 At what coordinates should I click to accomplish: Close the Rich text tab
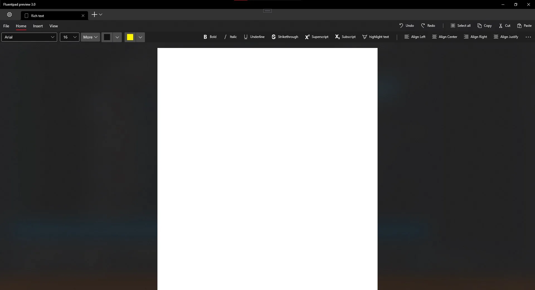83,16
